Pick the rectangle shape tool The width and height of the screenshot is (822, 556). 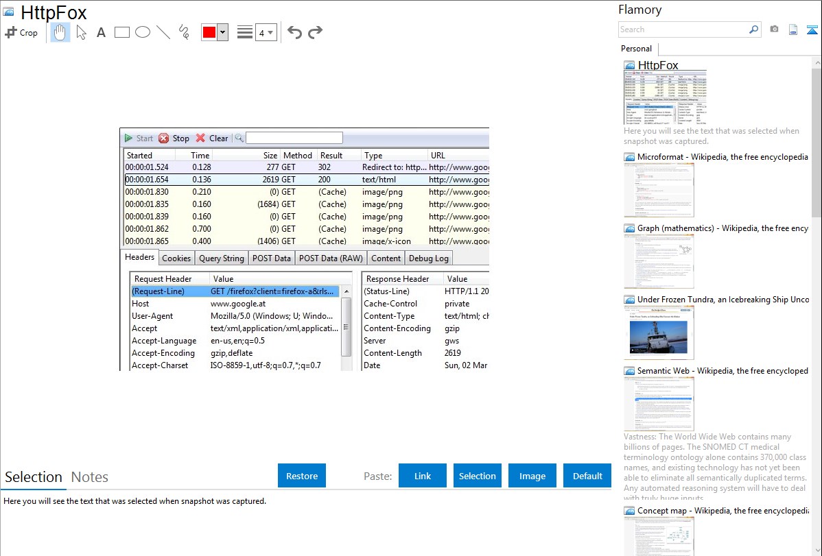pyautogui.click(x=121, y=32)
